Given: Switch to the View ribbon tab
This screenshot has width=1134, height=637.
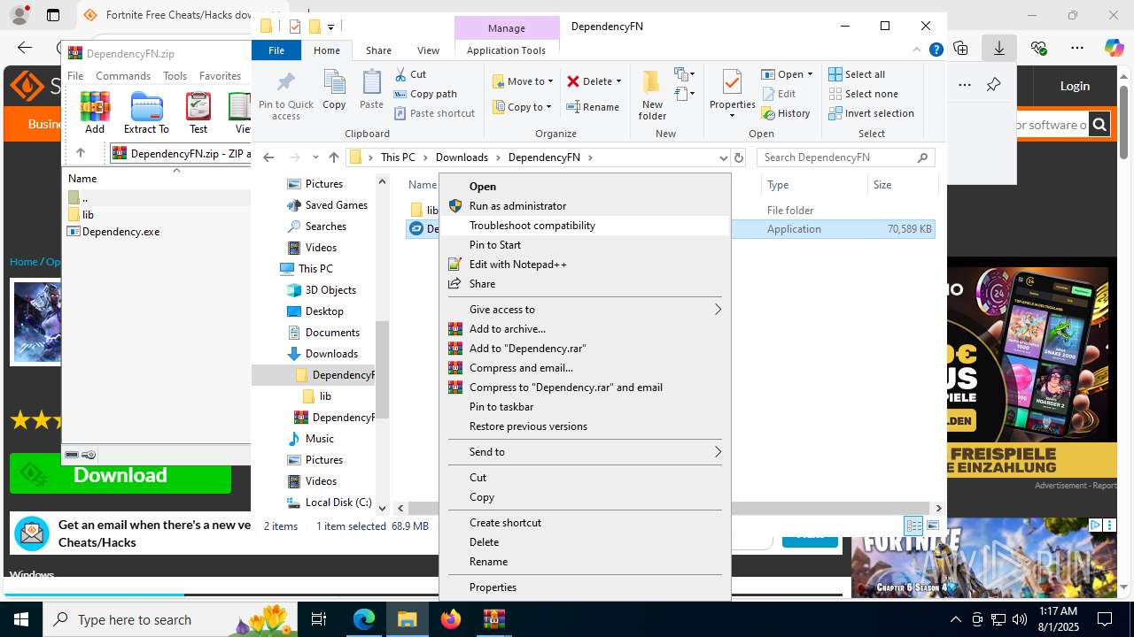Looking at the screenshot, I should [428, 50].
